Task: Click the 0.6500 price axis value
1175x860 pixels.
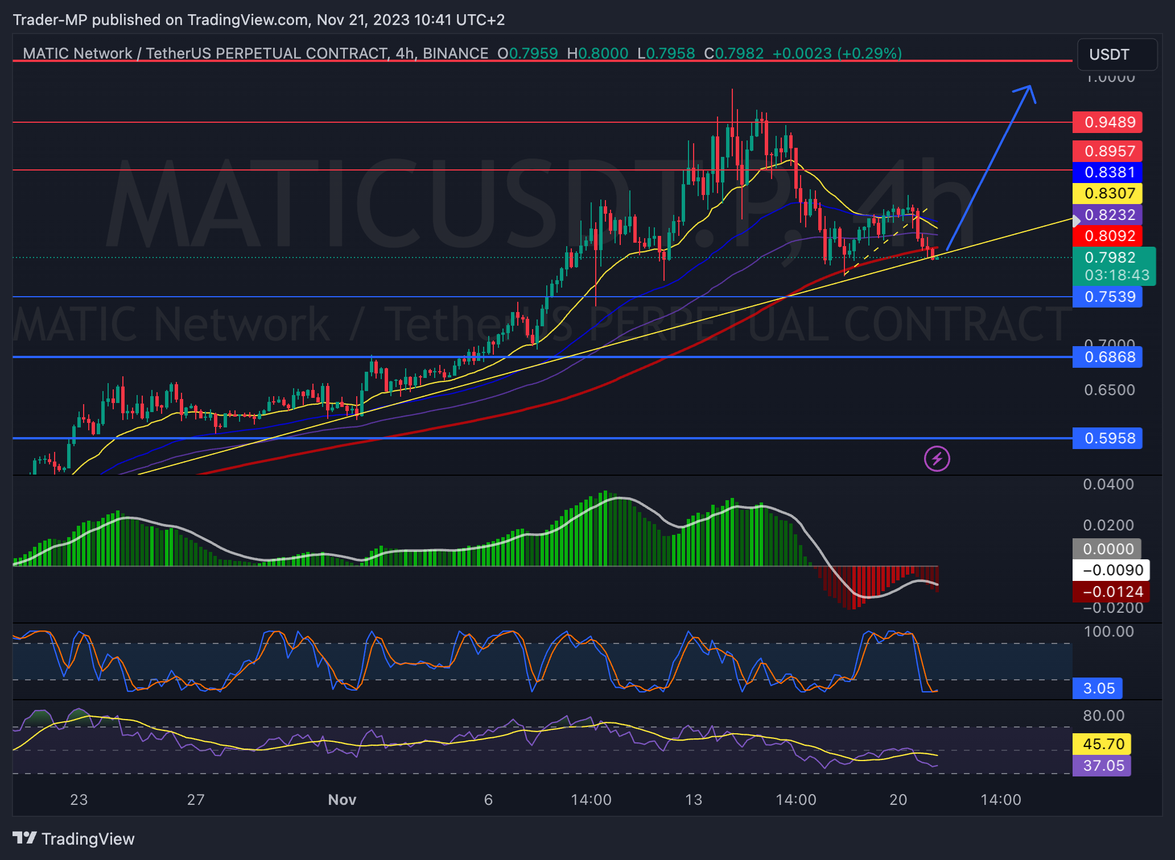Action: 1109,390
